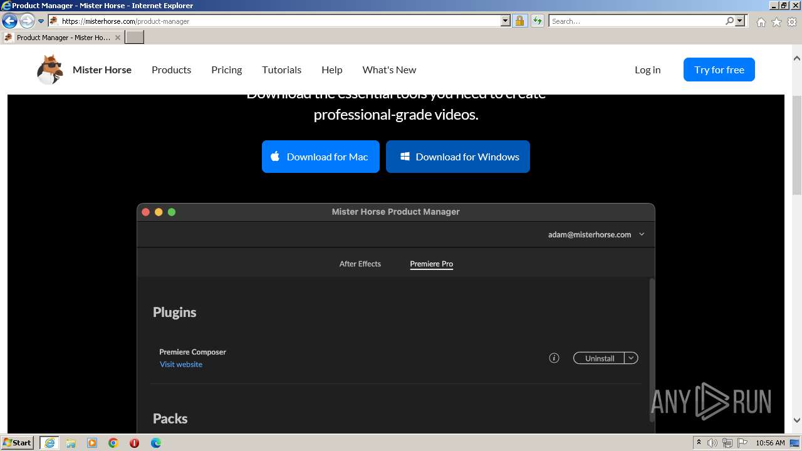802x451 pixels.
Task: Click the volume speaker tray icon
Action: (x=712, y=443)
